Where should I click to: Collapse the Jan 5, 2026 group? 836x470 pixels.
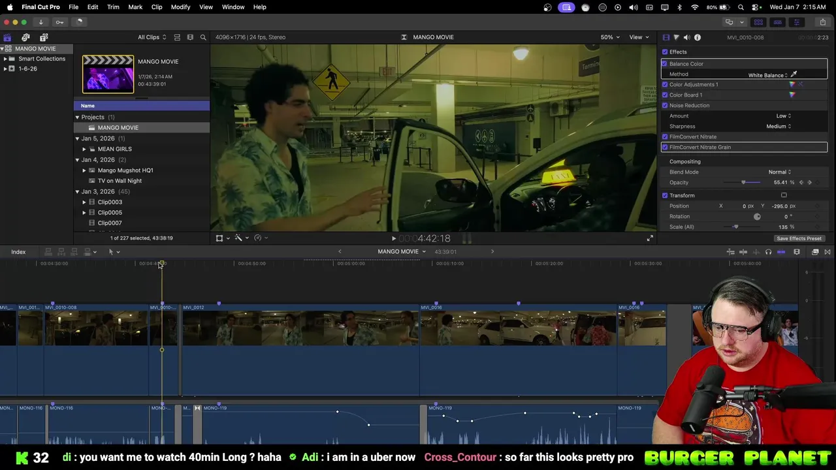point(77,138)
